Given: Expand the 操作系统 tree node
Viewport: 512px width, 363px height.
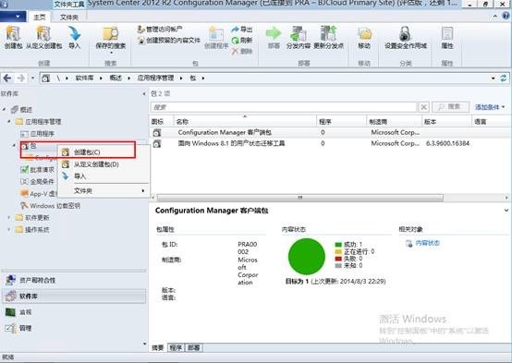Looking at the screenshot, I should click(x=9, y=229).
